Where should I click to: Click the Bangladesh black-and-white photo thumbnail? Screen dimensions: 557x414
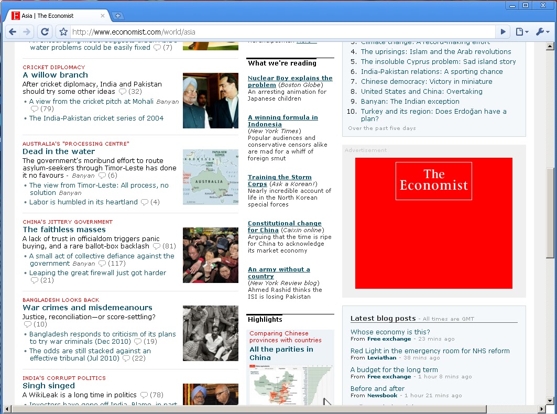click(x=211, y=333)
